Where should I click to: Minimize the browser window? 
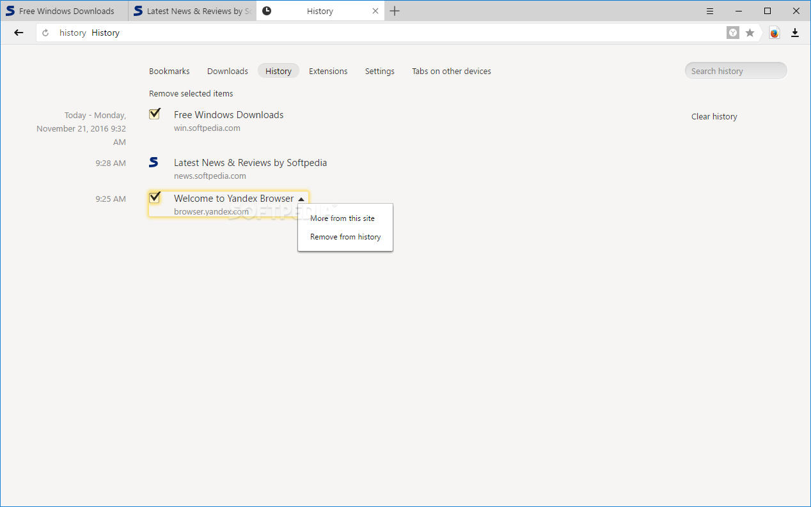pyautogui.click(x=739, y=11)
